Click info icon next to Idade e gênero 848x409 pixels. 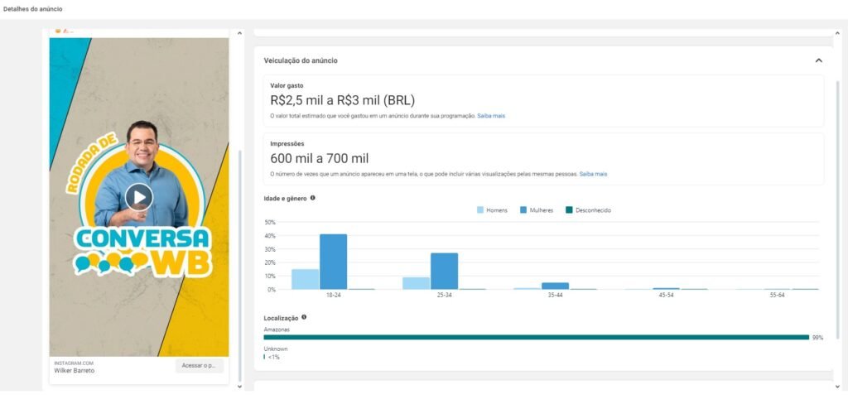pyautogui.click(x=312, y=198)
